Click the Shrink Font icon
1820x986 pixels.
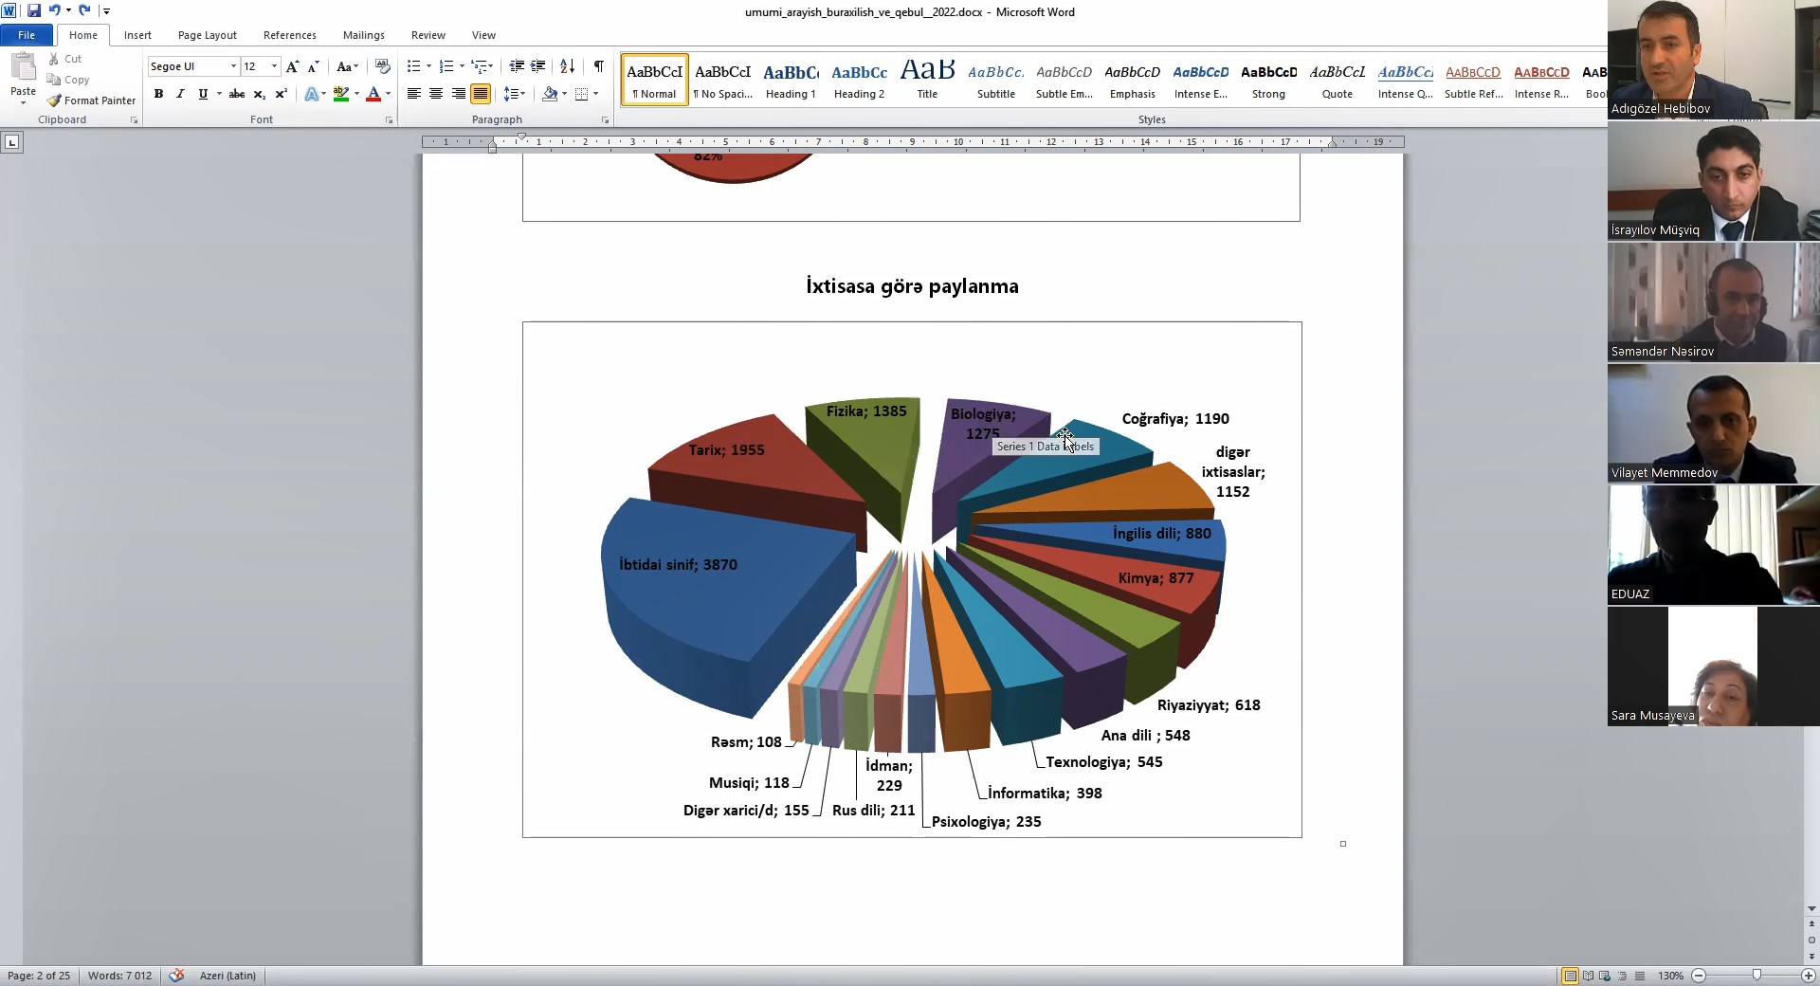pyautogui.click(x=313, y=66)
